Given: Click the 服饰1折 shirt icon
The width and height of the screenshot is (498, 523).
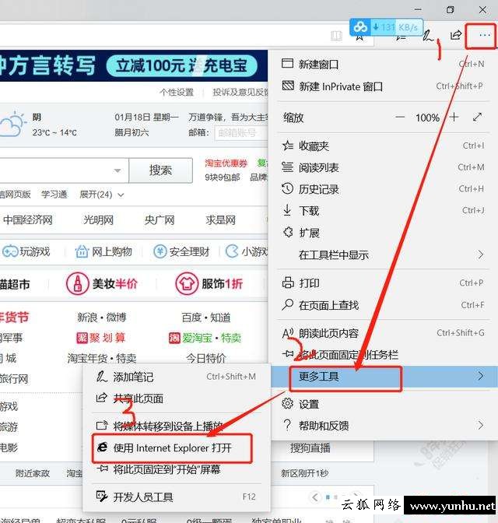Looking at the screenshot, I should [187, 284].
